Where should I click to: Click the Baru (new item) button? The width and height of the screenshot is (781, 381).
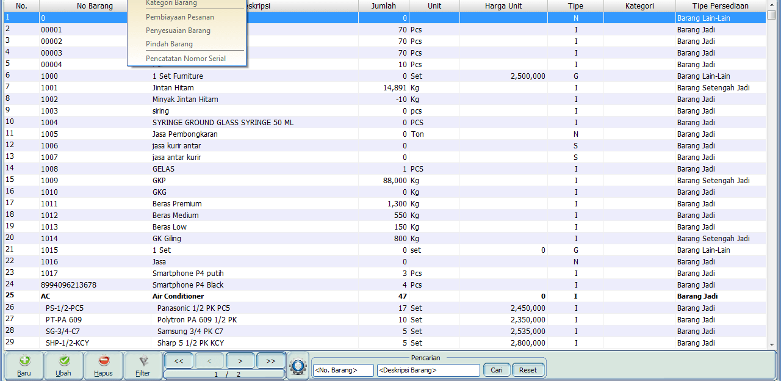tap(24, 366)
